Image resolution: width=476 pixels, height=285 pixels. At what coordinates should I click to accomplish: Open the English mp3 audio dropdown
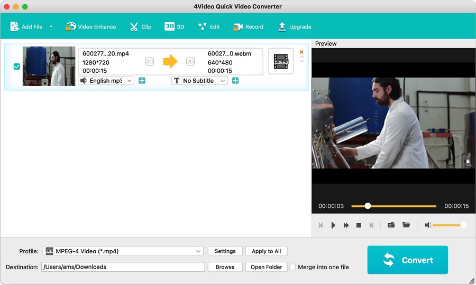click(130, 81)
